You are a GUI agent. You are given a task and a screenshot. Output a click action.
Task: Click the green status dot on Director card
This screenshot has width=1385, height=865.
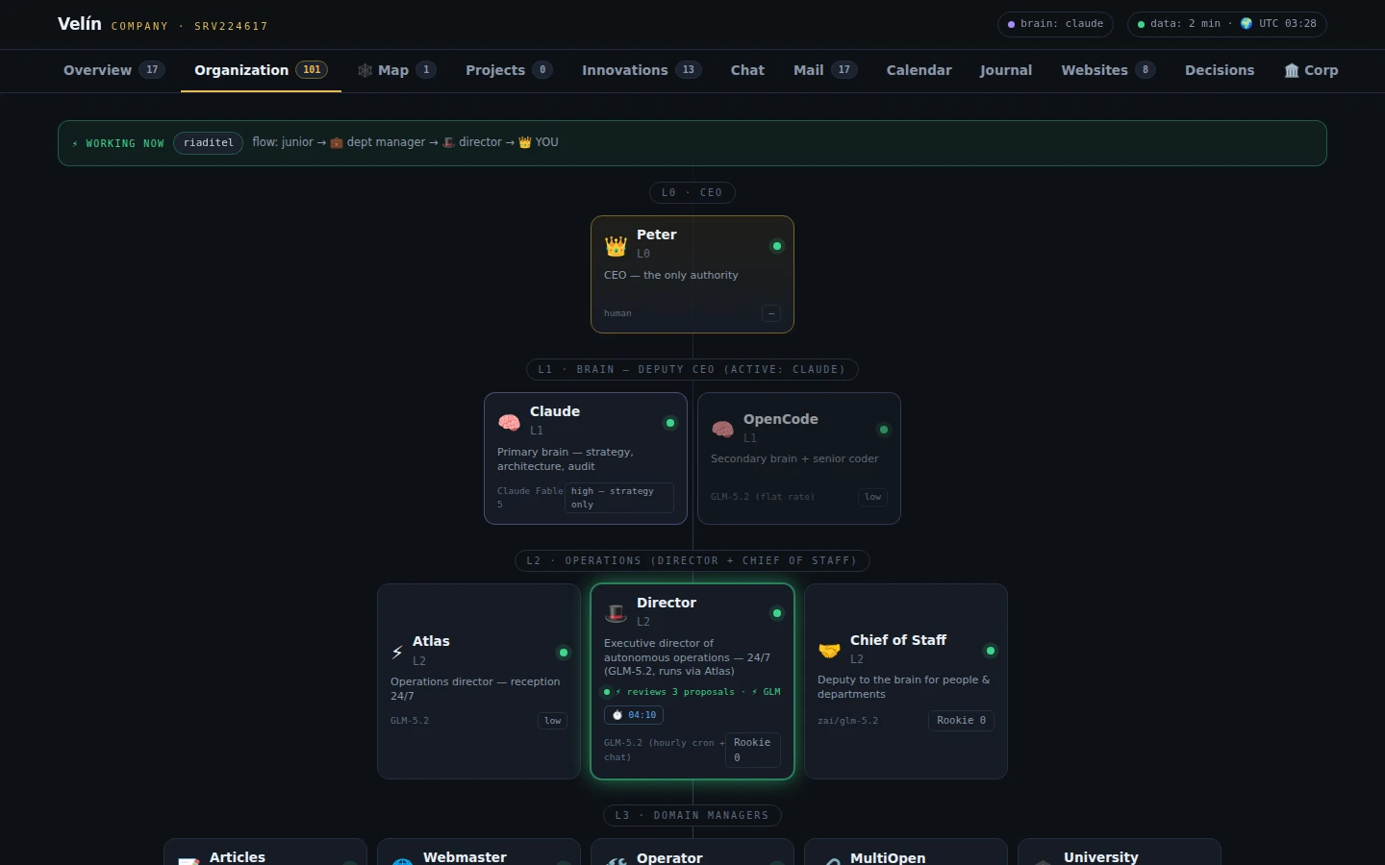[777, 613]
